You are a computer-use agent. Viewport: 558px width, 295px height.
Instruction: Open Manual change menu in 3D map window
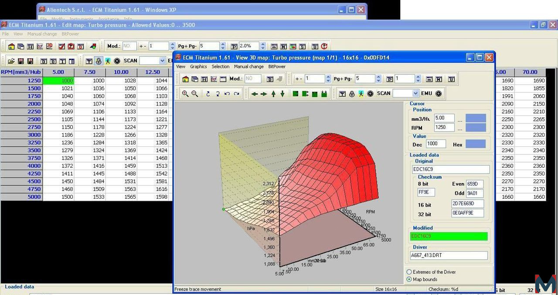[x=249, y=67]
